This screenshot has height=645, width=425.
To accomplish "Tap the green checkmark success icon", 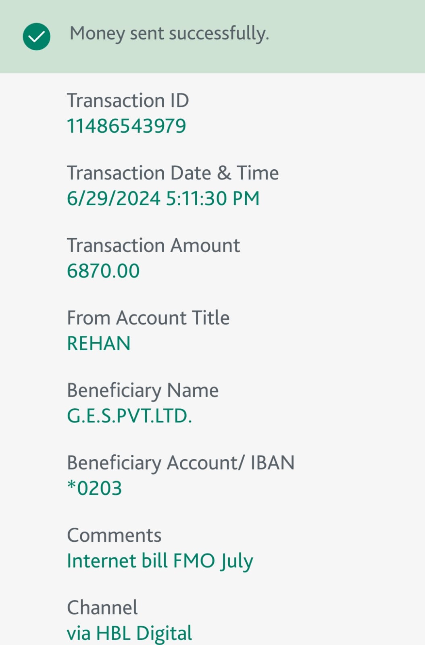I will (37, 37).
